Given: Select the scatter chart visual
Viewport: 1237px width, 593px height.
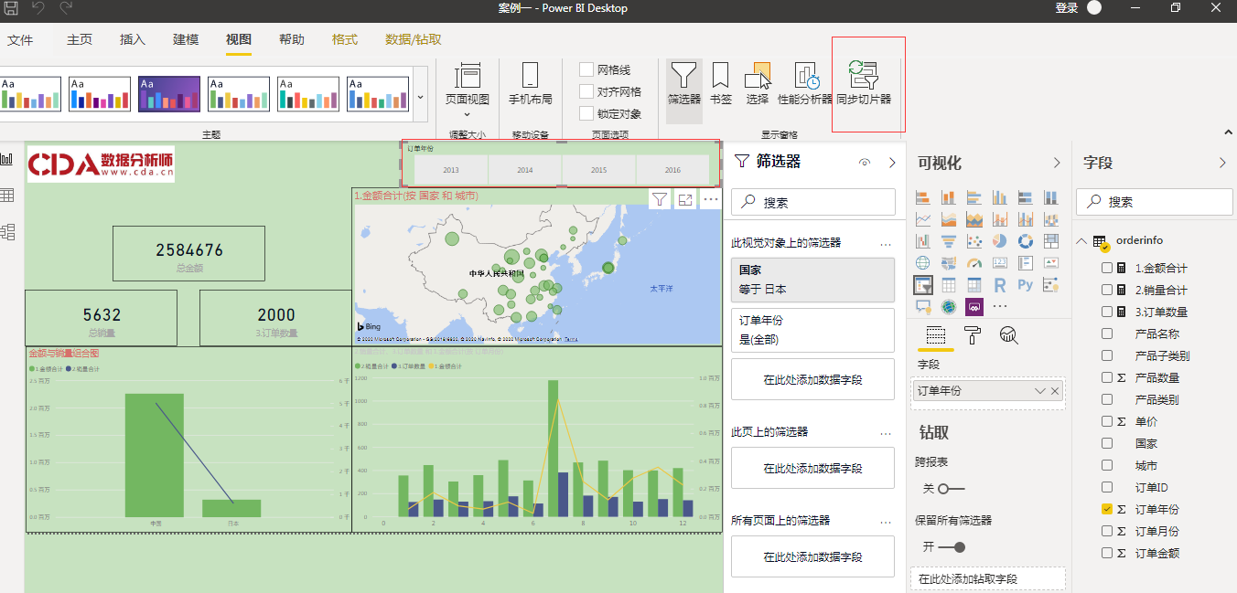Looking at the screenshot, I should [974, 241].
